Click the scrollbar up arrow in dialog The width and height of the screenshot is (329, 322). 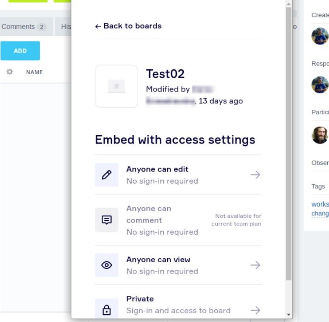pos(288,4)
